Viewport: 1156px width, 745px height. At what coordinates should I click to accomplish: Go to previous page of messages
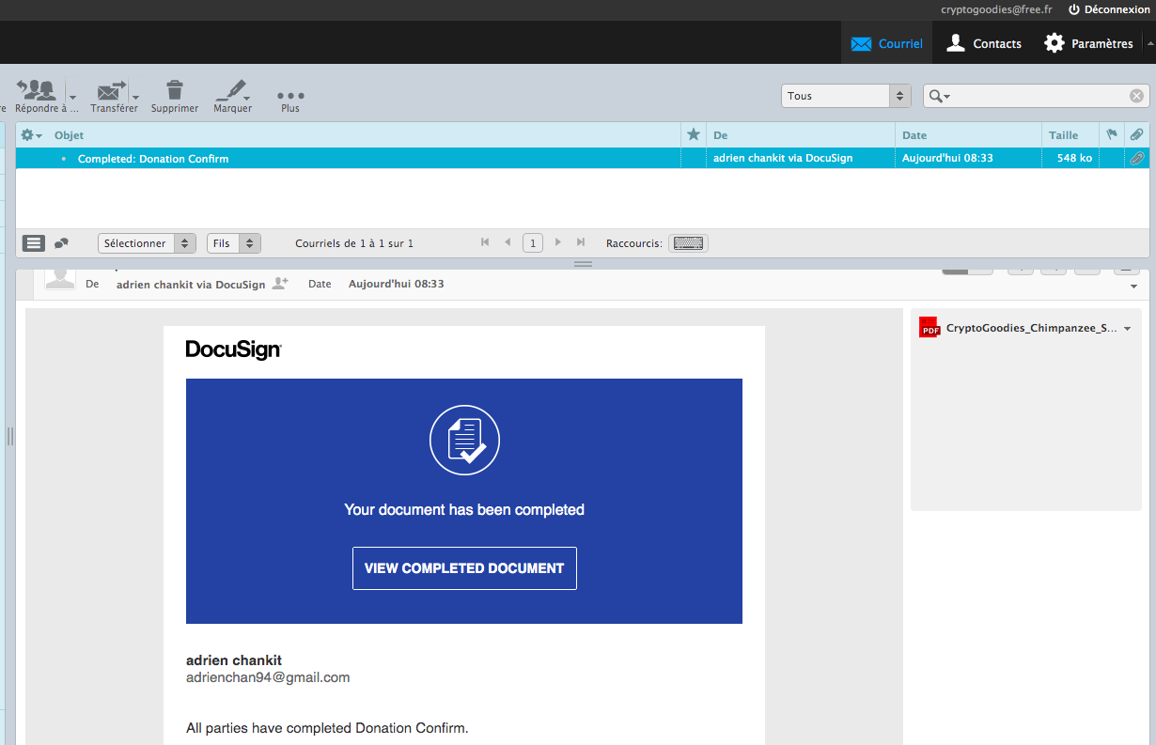coord(508,242)
